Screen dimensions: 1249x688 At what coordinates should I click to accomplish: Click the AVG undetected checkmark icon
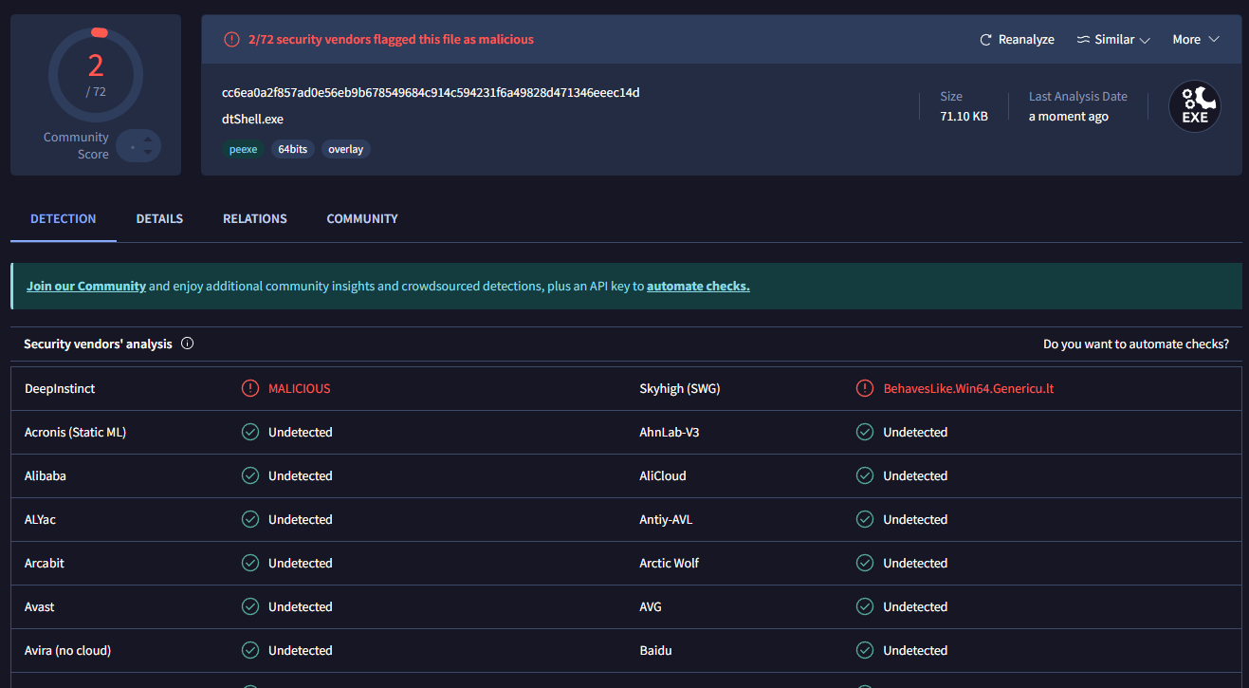click(865, 606)
